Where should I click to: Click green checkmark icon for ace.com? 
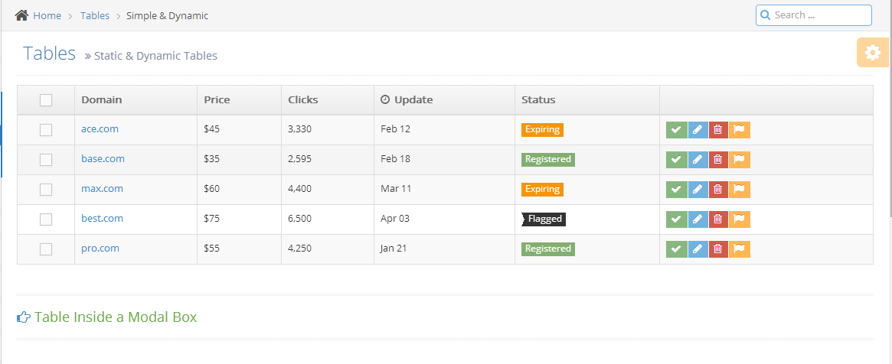click(x=676, y=130)
